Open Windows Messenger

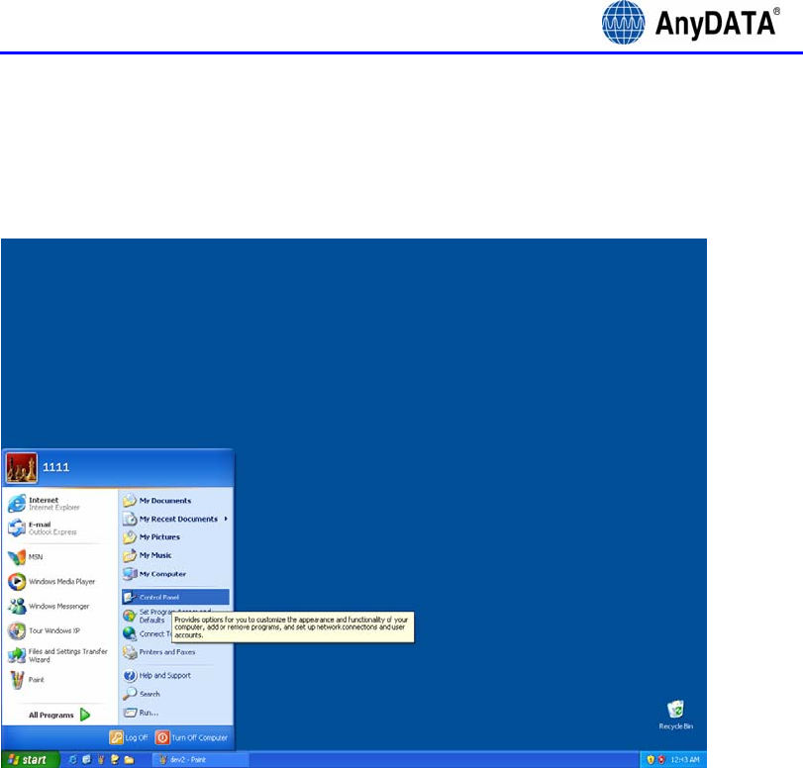[x=49, y=606]
